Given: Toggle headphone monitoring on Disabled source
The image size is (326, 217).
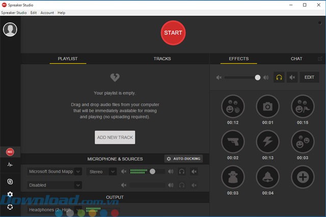Looking at the screenshot, I should pos(182,185).
